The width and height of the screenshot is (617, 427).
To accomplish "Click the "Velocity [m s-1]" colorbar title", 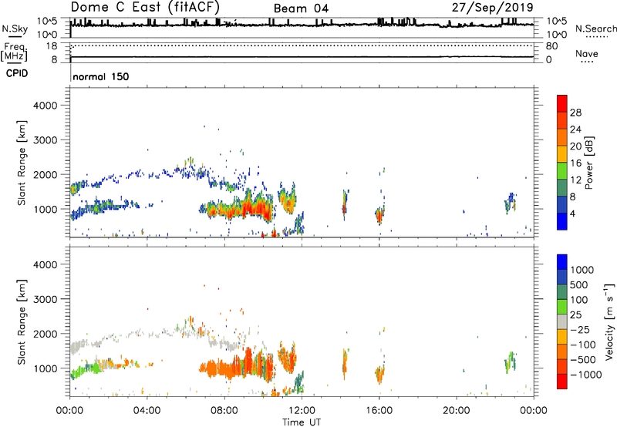I will click(x=609, y=322).
